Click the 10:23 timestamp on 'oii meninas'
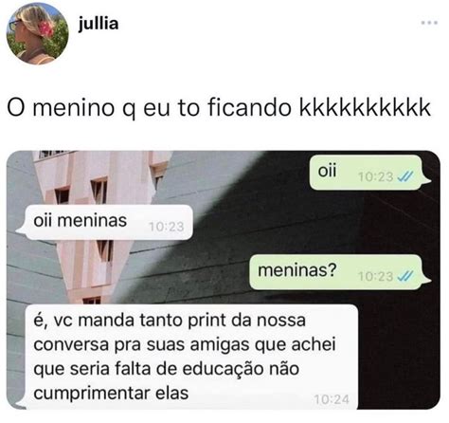The width and height of the screenshot is (449, 423). (167, 227)
